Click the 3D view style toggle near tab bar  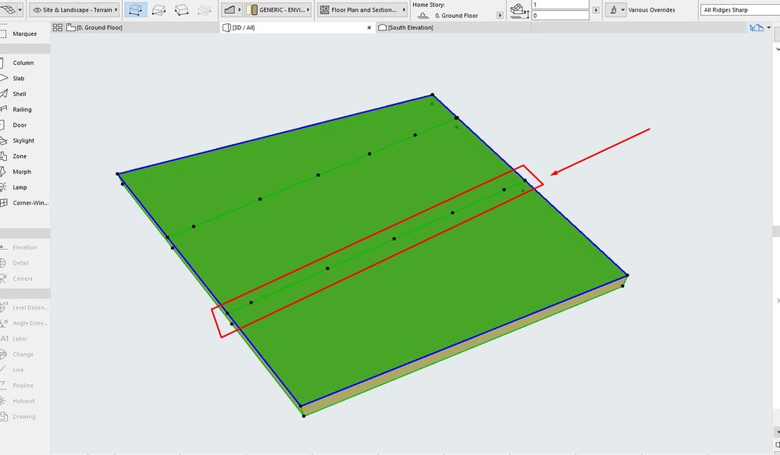(x=756, y=27)
